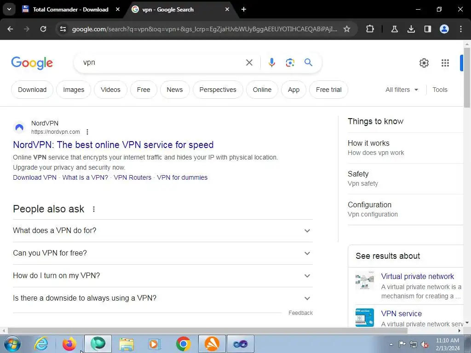Open the Downloads tray icon
471x353 pixels.
pyautogui.click(x=411, y=29)
